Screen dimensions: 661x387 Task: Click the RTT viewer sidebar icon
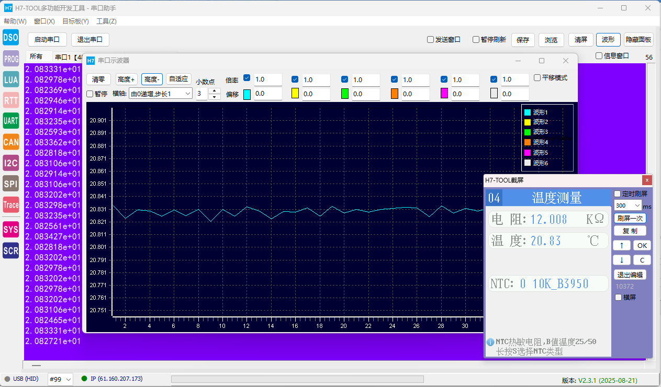[10, 100]
